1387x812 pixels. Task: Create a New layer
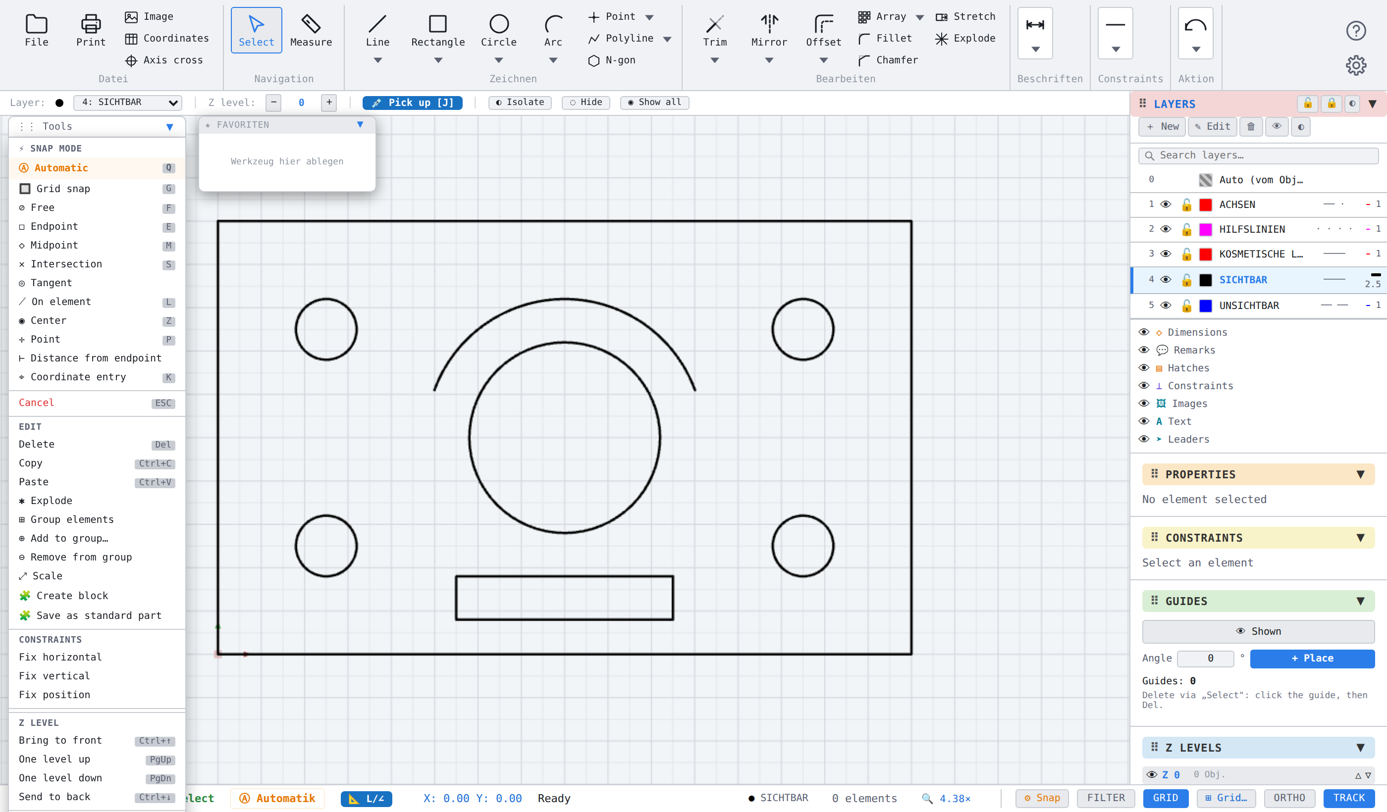click(1163, 127)
